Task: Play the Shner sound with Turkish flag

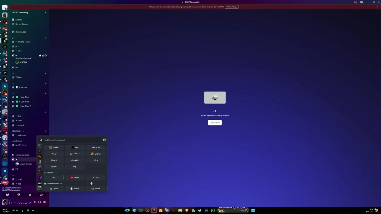Action: point(75,177)
